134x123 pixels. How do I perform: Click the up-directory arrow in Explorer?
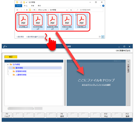(27, 10)
